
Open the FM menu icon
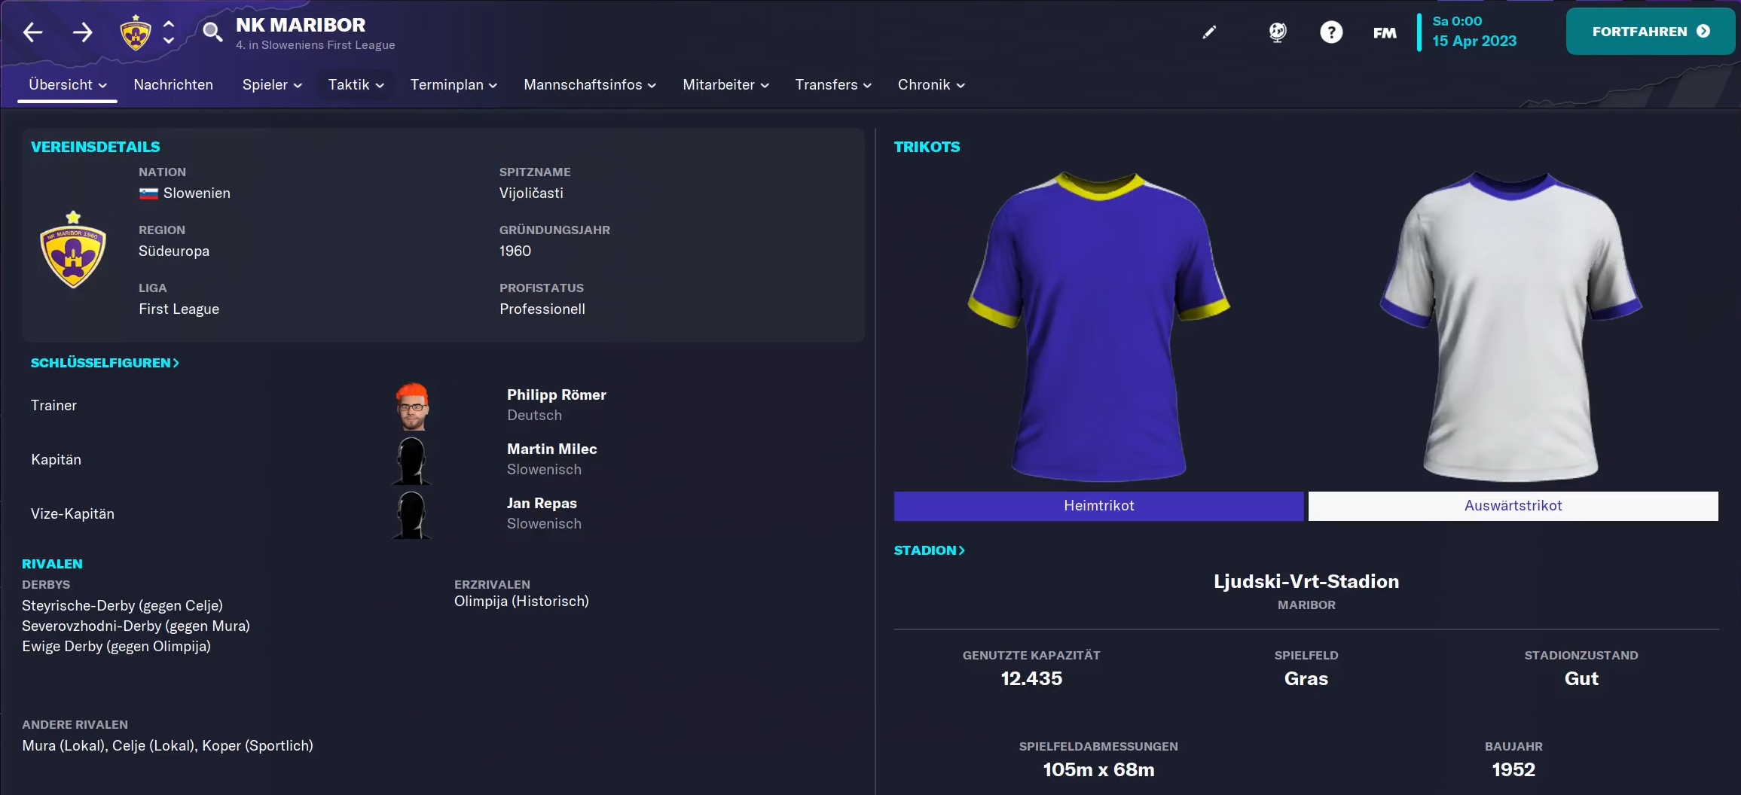click(x=1384, y=32)
